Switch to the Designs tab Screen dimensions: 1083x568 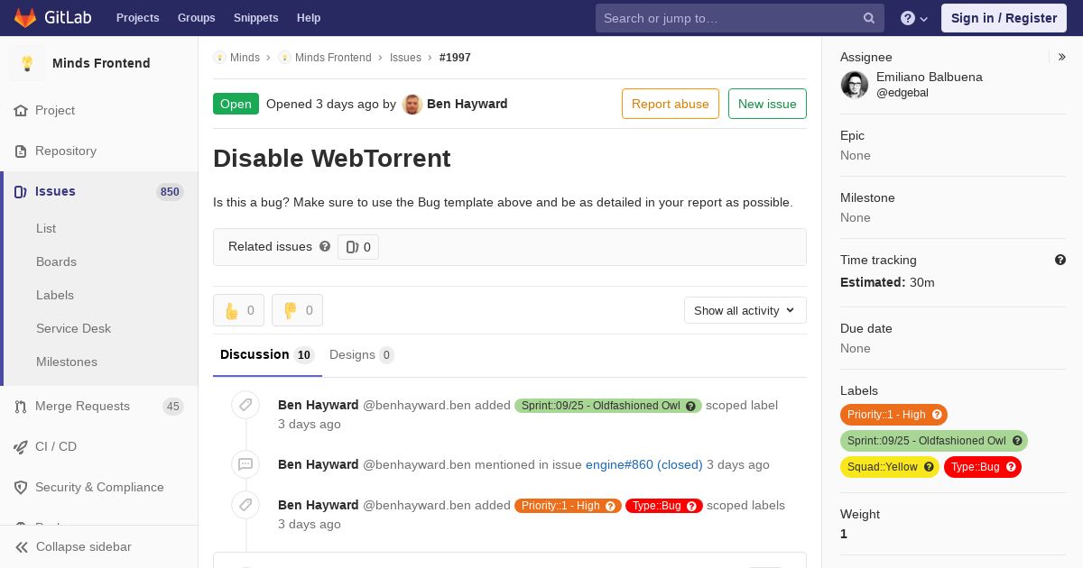[361, 354]
